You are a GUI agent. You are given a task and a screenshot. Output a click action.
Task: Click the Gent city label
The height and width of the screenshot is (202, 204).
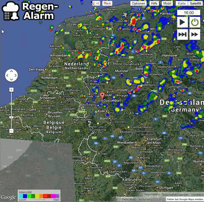(x=32, y=109)
